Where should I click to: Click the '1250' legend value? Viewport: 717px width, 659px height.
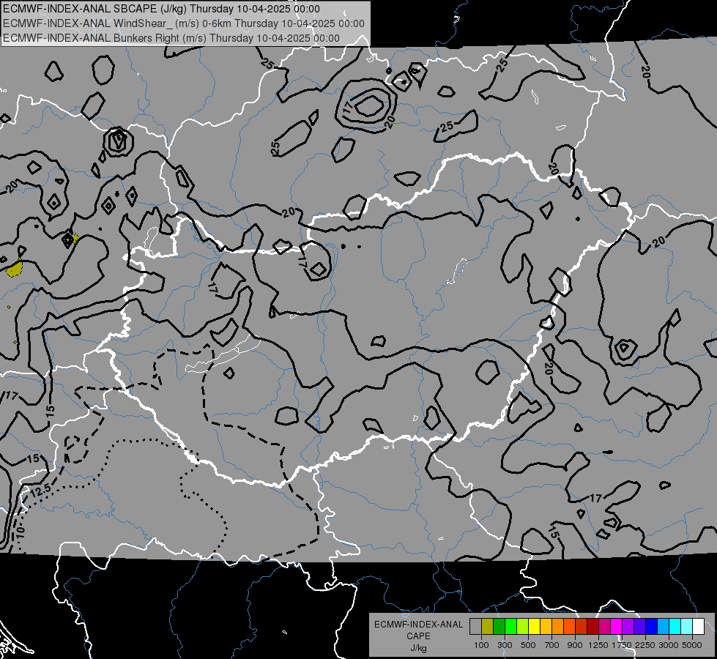[x=598, y=645]
